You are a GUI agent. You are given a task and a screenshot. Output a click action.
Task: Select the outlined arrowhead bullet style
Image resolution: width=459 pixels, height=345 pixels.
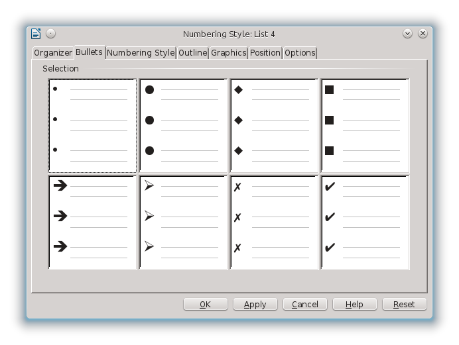click(x=184, y=222)
